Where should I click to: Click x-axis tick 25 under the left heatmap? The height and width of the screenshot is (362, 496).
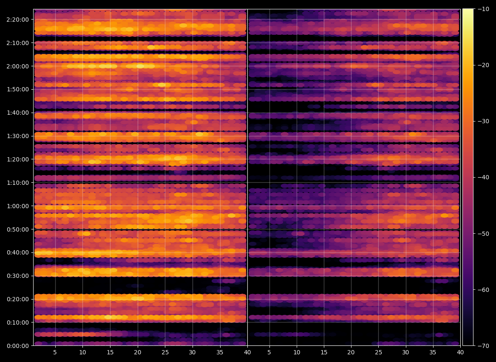click(165, 352)
